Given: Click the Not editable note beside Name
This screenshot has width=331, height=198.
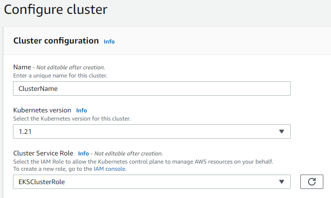Looking at the screenshot, I should pyautogui.click(x=70, y=67).
